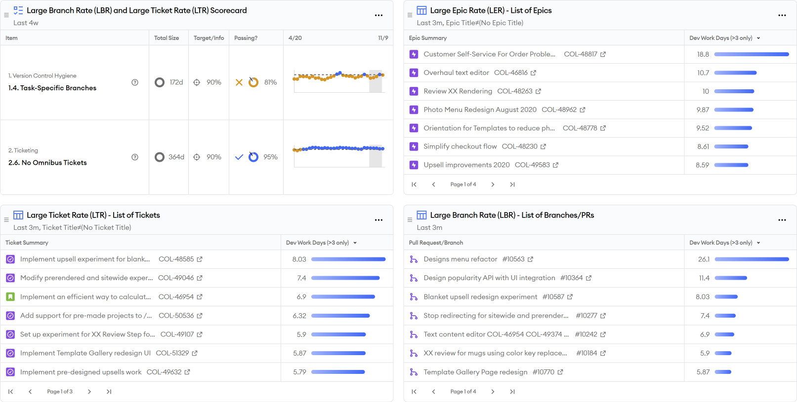Screen dimensions: 797x402
Task: Open Dev Work Days dropdown in Branches/PRs table
Action: coord(758,243)
